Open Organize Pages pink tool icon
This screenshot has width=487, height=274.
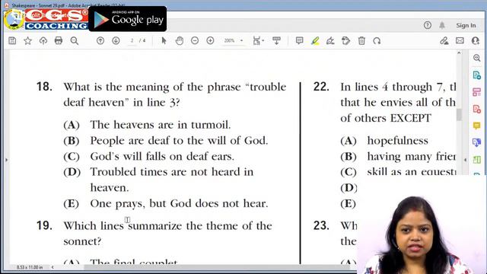(x=477, y=92)
